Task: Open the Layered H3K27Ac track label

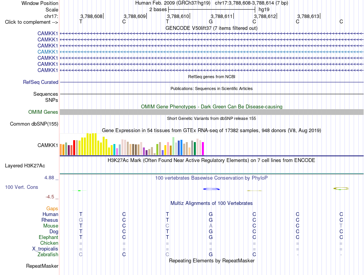Action: tap(25, 166)
